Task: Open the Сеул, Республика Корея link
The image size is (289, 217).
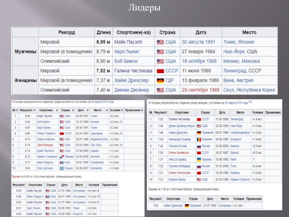Action: coord(249,90)
